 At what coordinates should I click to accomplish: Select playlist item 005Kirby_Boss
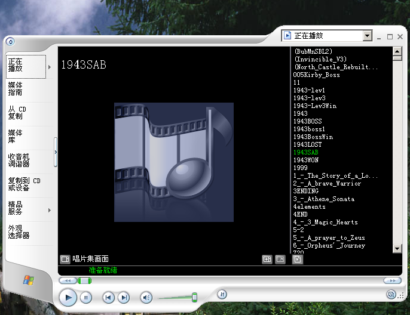pos(316,75)
